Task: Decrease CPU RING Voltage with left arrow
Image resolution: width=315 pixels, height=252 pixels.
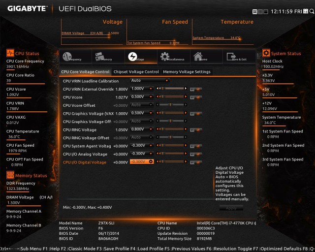Action: pyautogui.click(x=157, y=129)
